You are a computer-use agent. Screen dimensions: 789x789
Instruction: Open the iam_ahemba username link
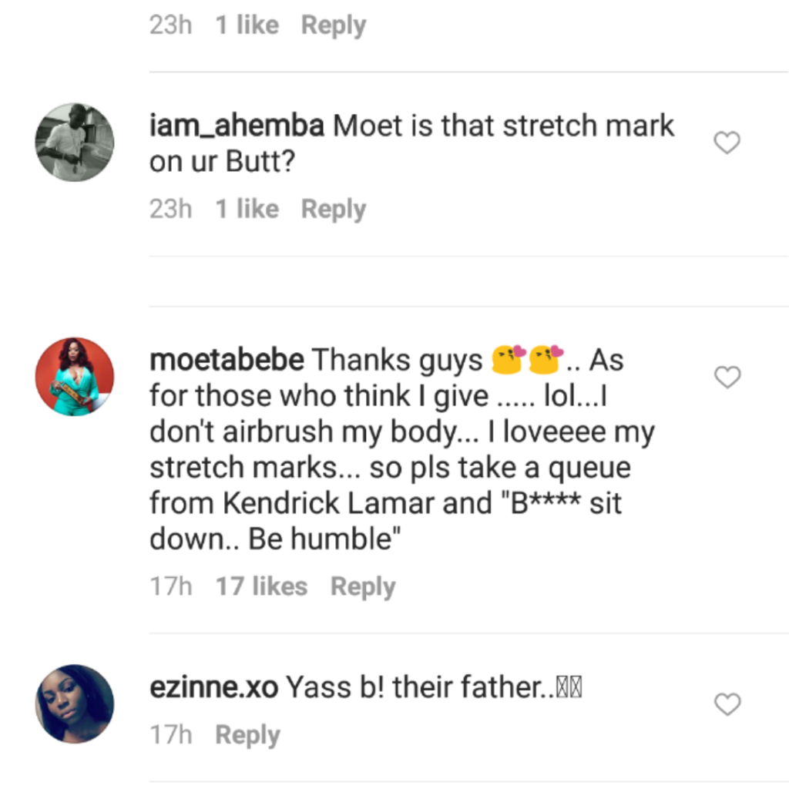(237, 126)
